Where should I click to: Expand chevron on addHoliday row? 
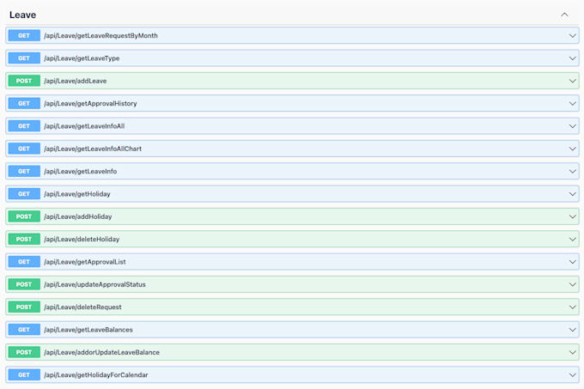point(573,216)
